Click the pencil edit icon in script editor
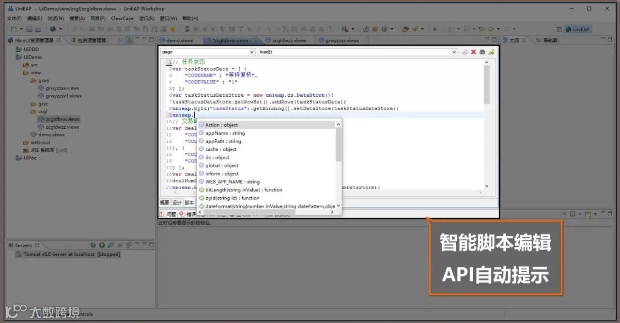The width and height of the screenshot is (620, 323). 491,52
